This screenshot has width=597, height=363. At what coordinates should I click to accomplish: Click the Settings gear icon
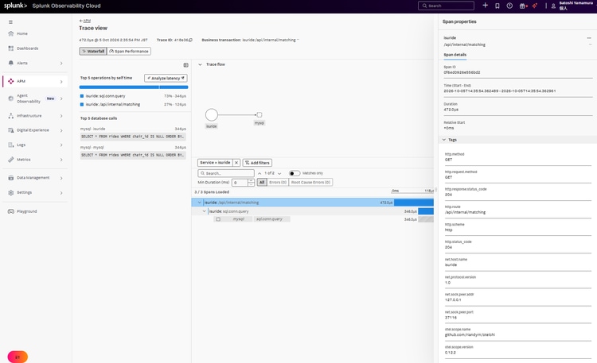pos(10,192)
